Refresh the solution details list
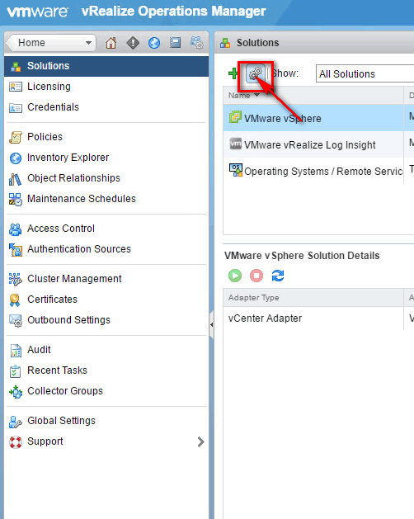 coord(278,276)
